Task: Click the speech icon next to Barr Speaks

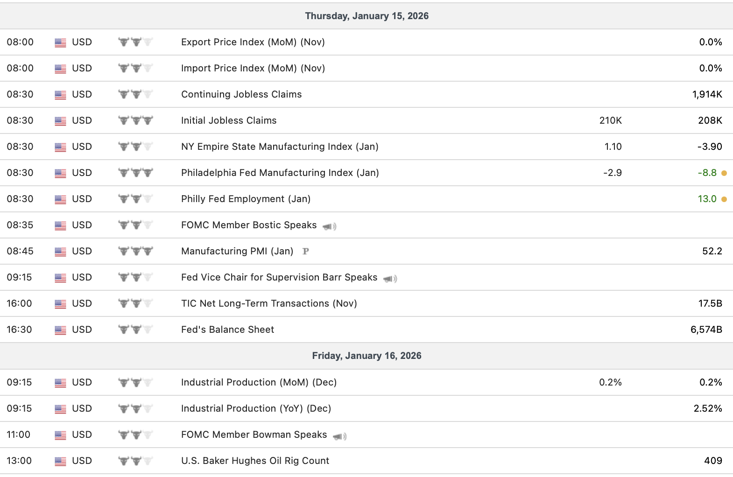Action: click(x=390, y=279)
